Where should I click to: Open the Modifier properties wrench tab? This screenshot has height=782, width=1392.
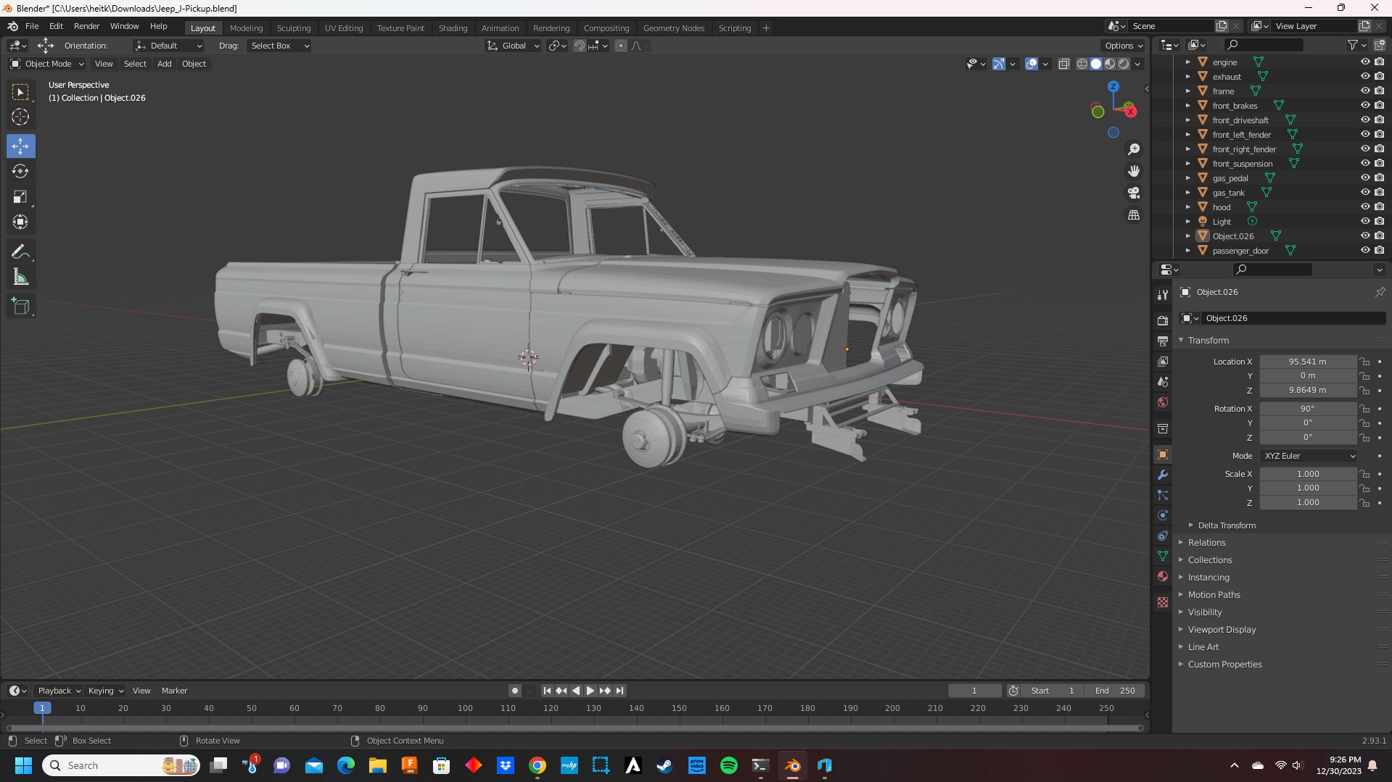click(x=1163, y=475)
